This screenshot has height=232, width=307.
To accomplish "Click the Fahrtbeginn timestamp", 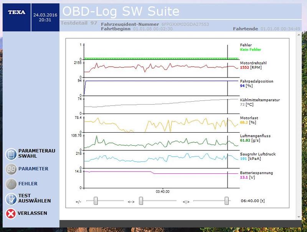I will click(153, 29).
